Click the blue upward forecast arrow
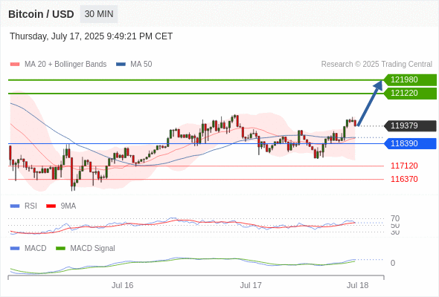 click(x=370, y=102)
